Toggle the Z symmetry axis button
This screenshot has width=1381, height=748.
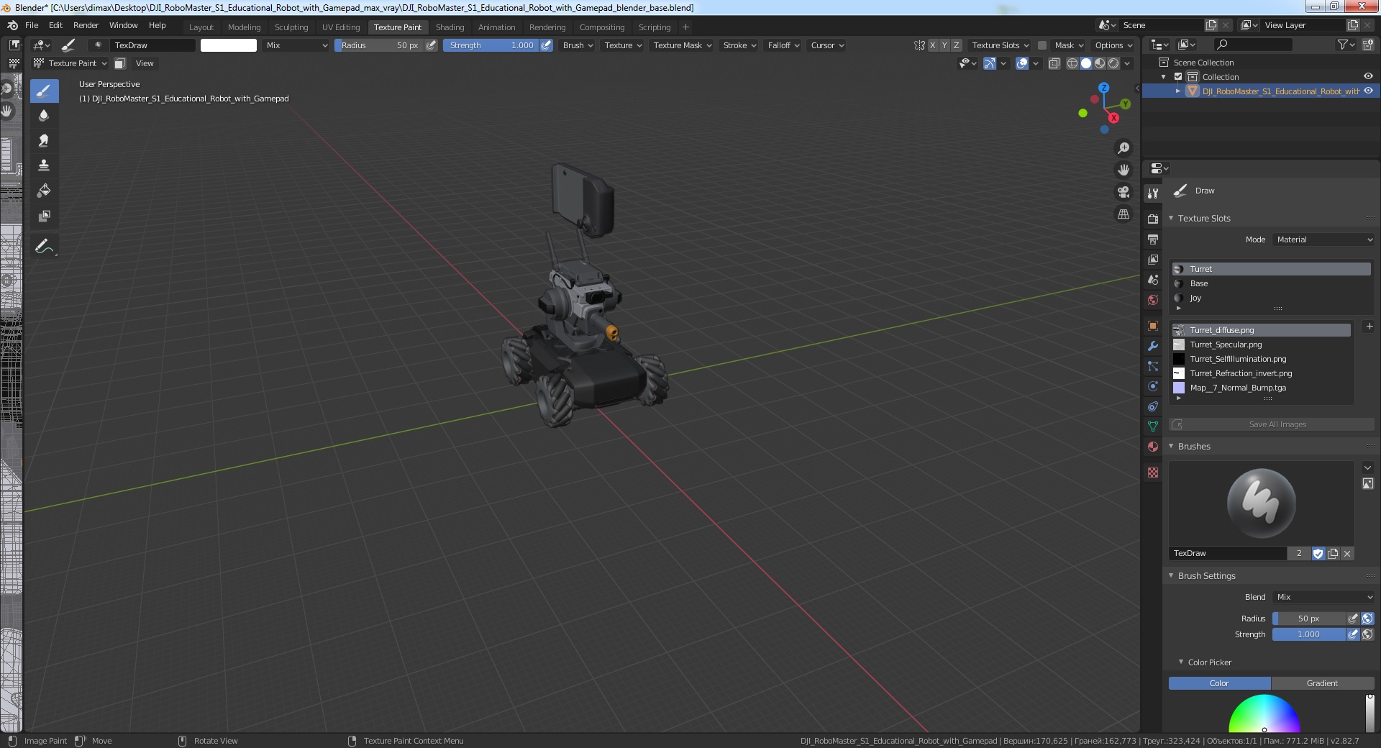pos(956,45)
